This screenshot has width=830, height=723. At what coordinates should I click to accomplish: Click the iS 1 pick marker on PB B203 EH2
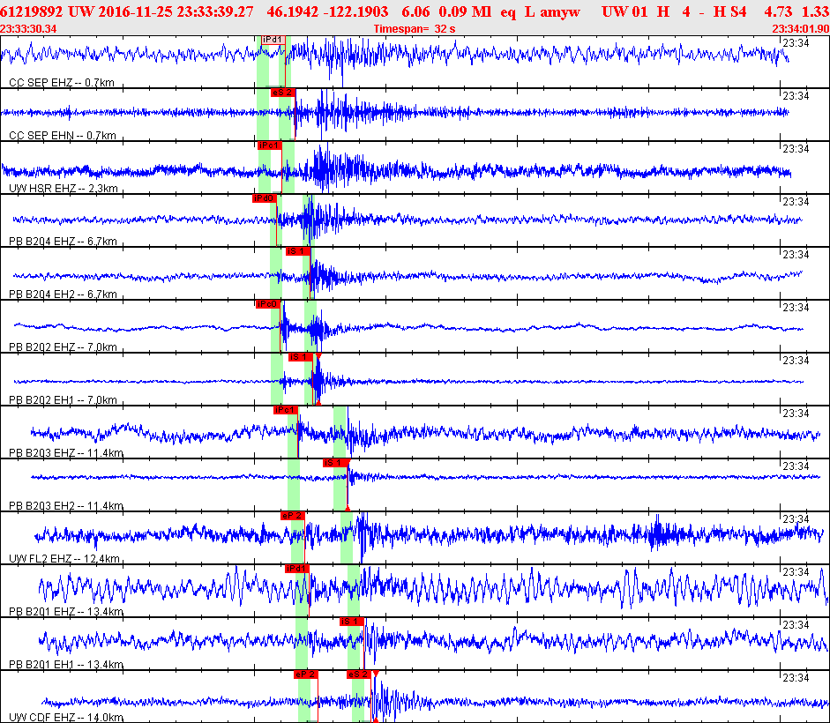[335, 463]
